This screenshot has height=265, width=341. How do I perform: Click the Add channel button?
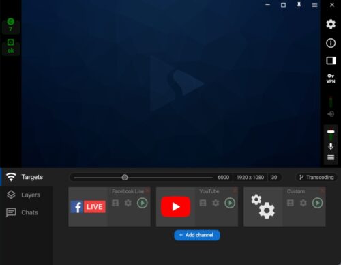tap(197, 235)
